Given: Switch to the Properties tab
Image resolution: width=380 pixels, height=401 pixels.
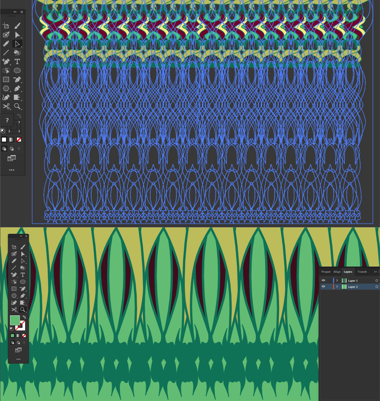Looking at the screenshot, I should coord(326,272).
